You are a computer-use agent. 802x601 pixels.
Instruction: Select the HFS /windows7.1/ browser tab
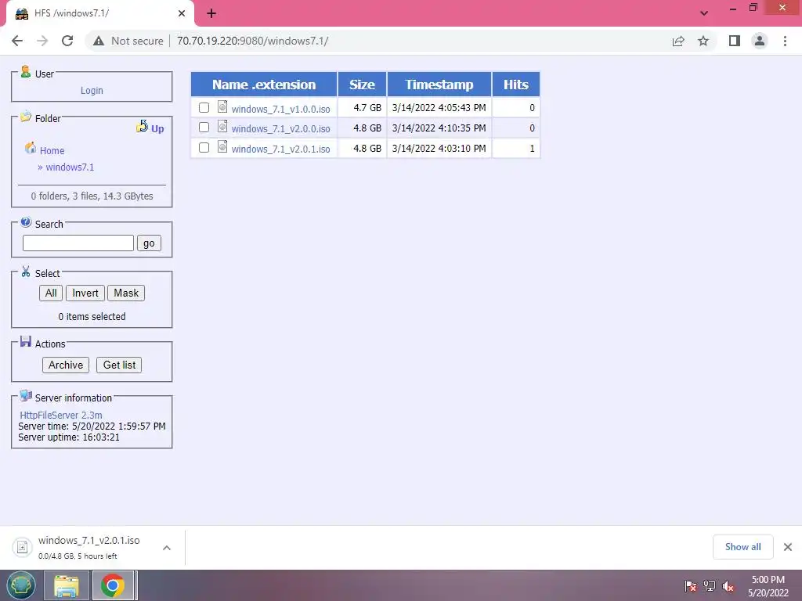[99, 13]
